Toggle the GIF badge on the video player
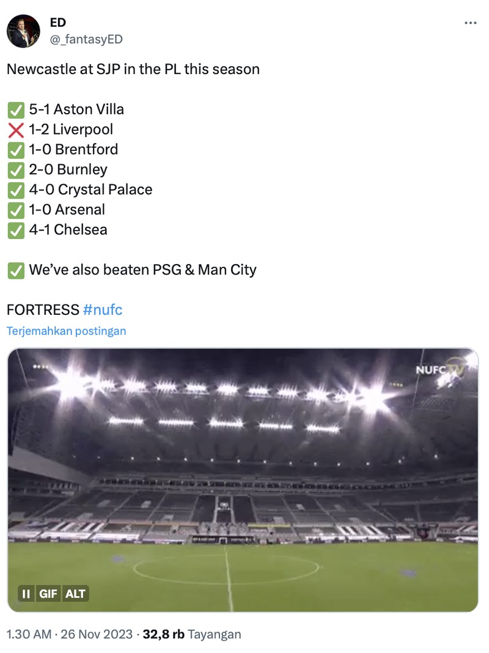The image size is (489, 653). coord(49,593)
